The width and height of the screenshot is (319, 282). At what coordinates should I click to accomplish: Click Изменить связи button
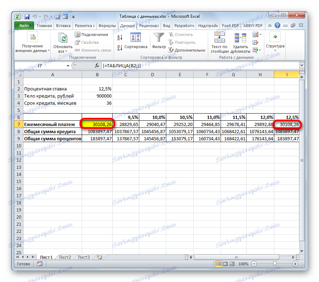[x=93, y=50]
